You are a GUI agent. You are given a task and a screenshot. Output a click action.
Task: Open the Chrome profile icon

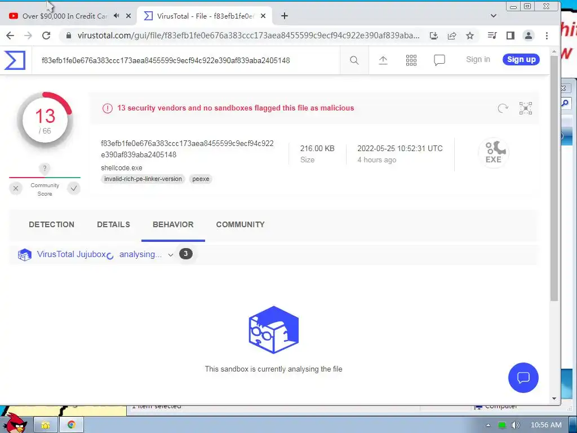[x=529, y=36]
